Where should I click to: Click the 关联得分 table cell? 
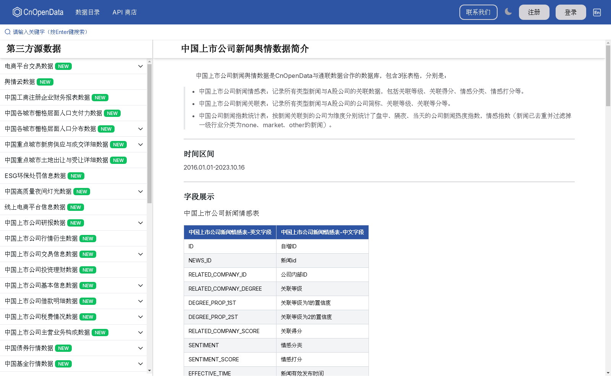point(322,331)
